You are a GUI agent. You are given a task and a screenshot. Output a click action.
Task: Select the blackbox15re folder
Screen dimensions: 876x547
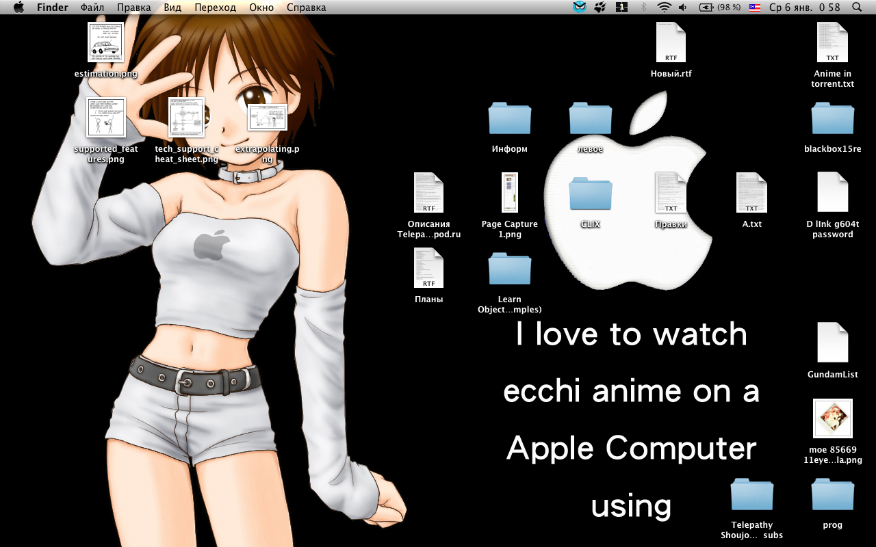tap(833, 118)
